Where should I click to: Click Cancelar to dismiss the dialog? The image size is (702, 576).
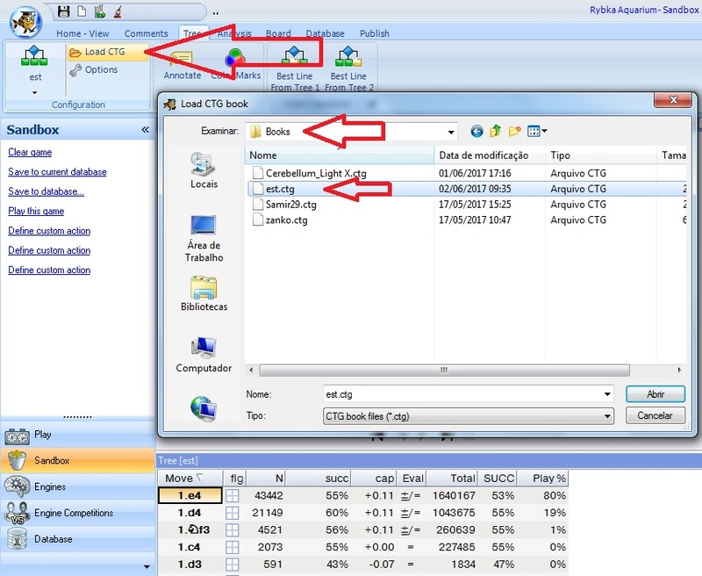click(655, 415)
